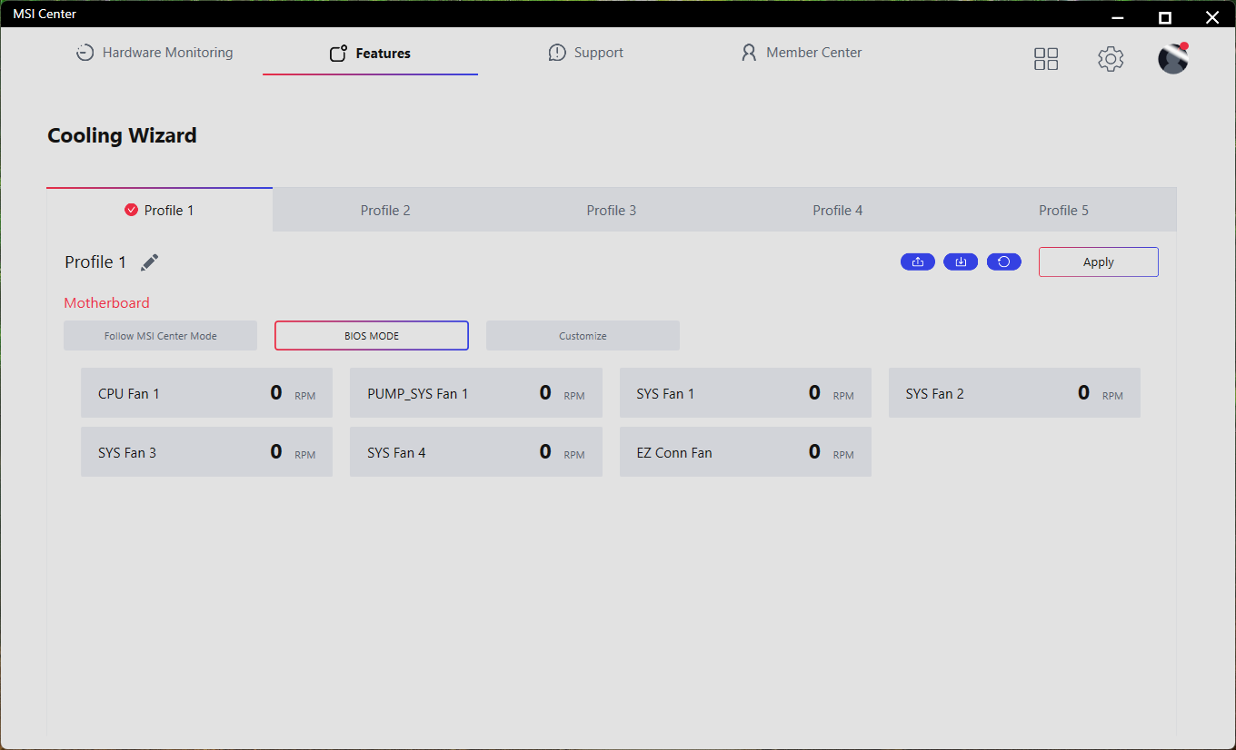Close the MSI Center window
Screen dimensions: 1236x750
pyautogui.click(x=1211, y=16)
